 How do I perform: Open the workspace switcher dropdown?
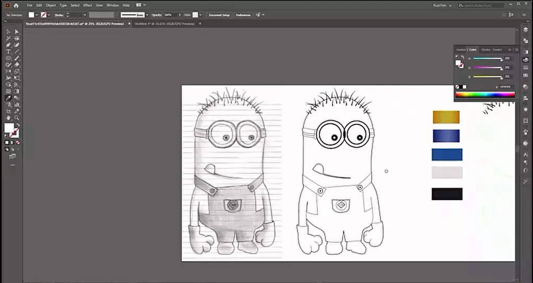[141, 5]
